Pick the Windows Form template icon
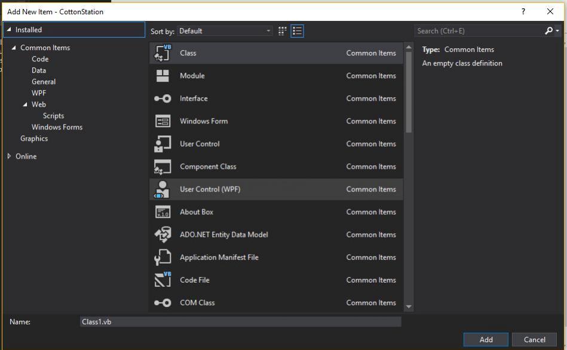This screenshot has height=350, width=567. tap(163, 121)
